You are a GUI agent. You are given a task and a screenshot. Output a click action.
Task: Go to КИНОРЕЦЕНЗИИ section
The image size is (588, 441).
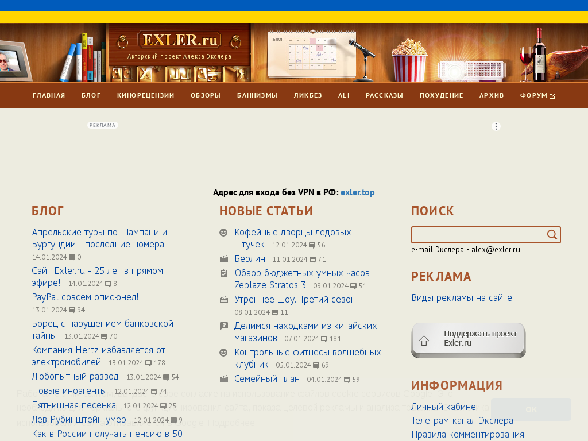coord(145,96)
